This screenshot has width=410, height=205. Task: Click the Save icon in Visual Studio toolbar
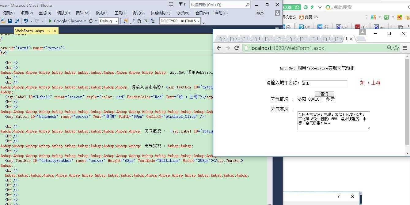[10, 21]
